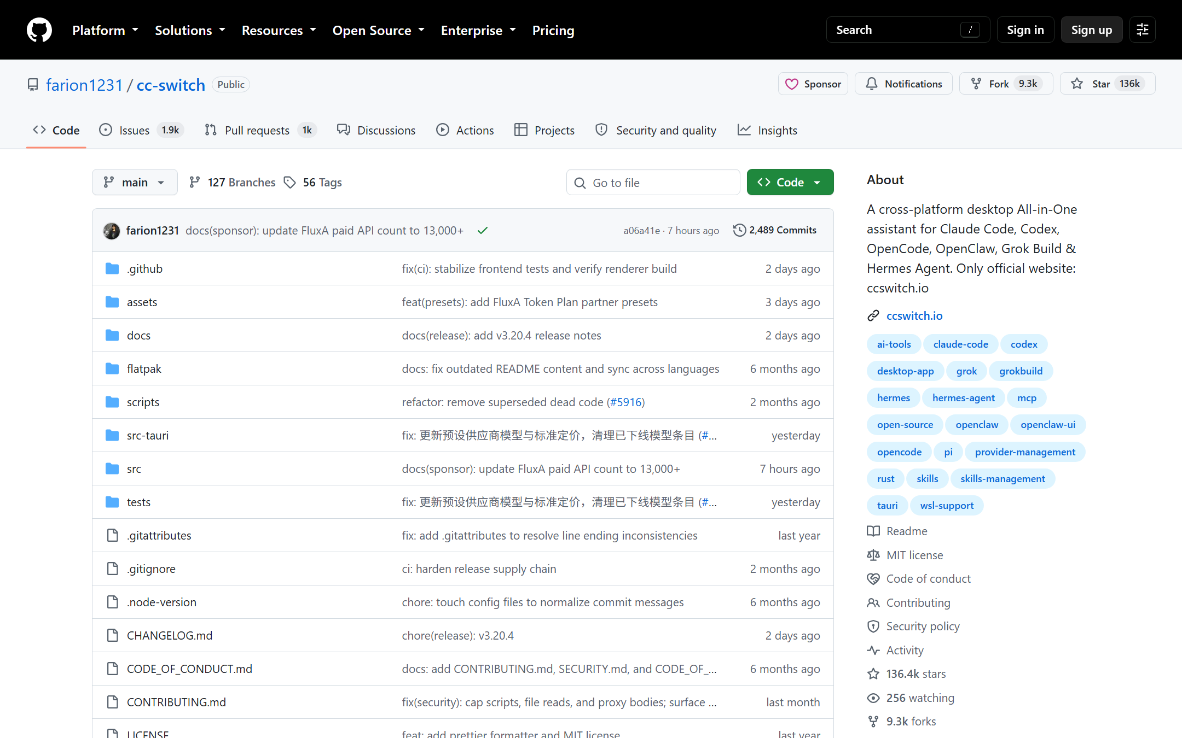Click the .github folder icon
Image resolution: width=1182 pixels, height=738 pixels.
[x=112, y=268]
